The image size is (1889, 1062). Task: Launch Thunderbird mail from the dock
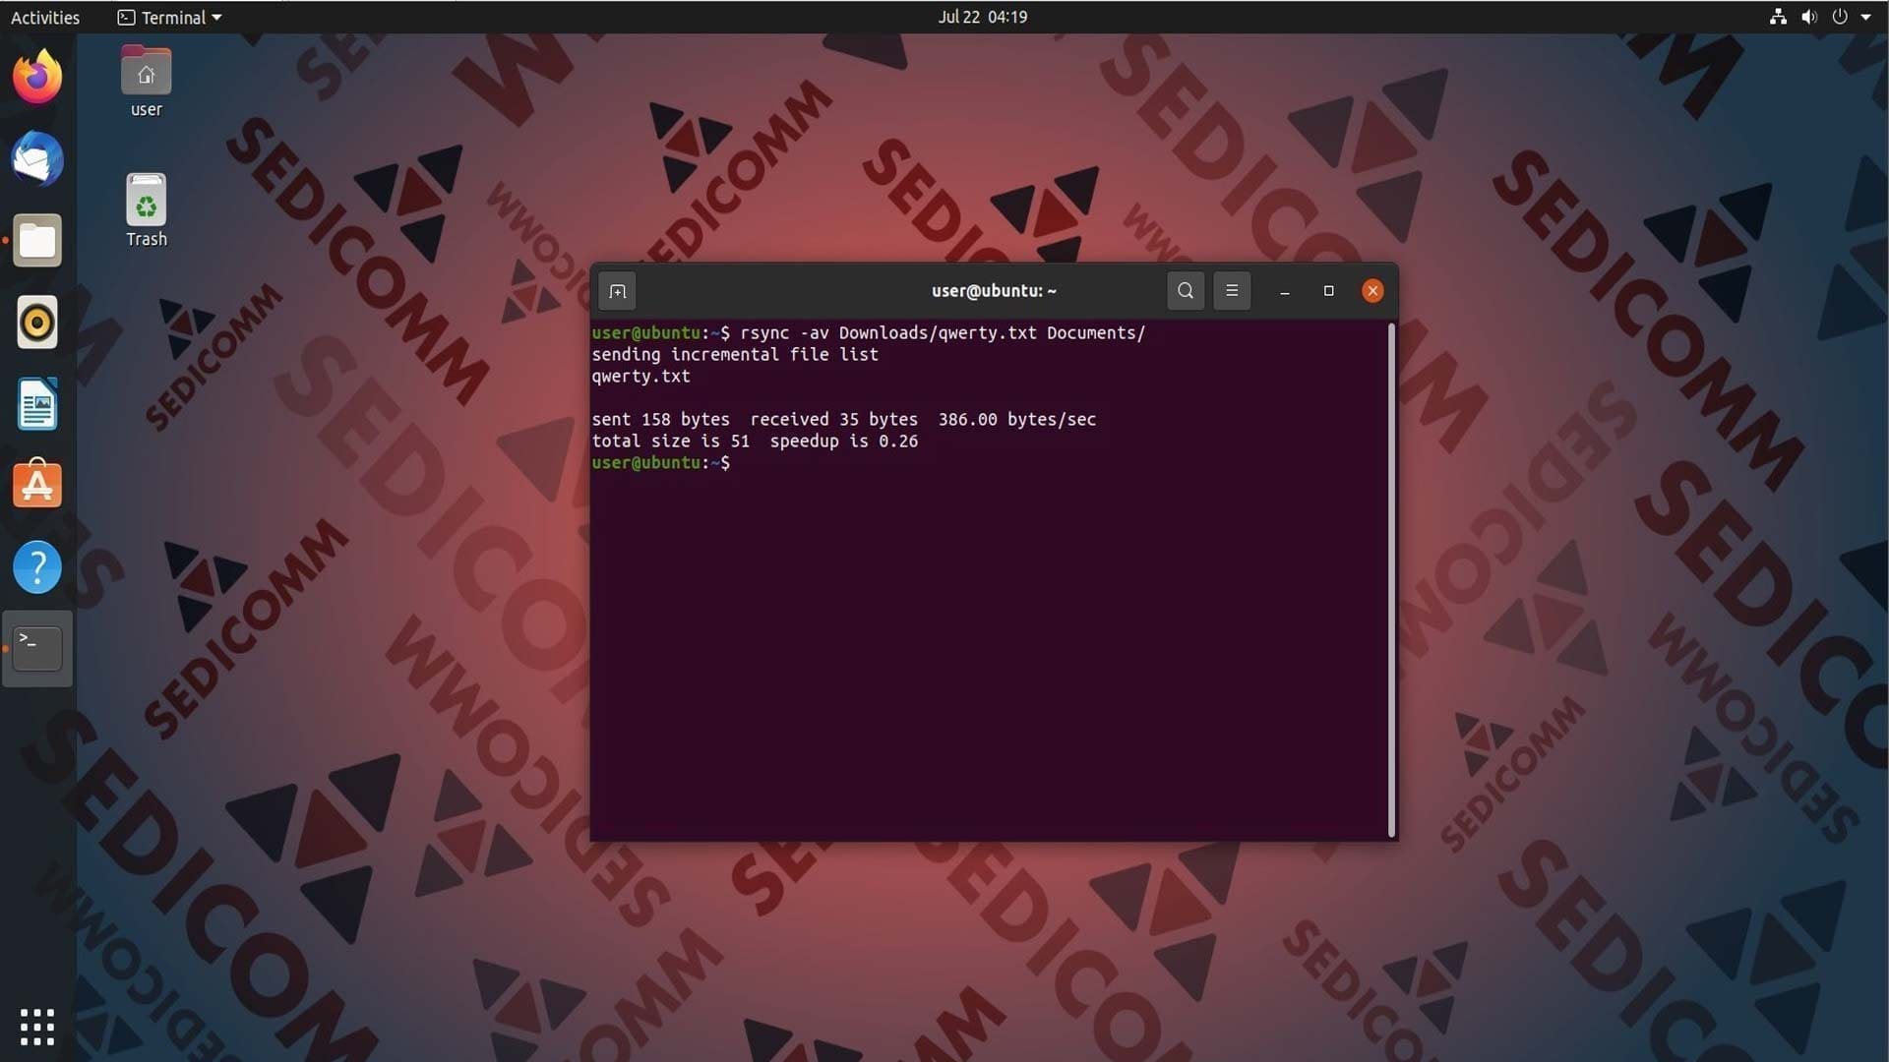coord(37,158)
